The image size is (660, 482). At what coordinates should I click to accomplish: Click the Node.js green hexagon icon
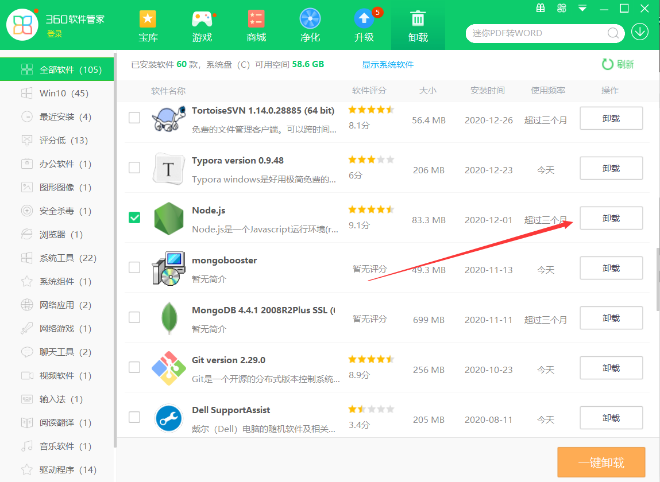point(168,219)
